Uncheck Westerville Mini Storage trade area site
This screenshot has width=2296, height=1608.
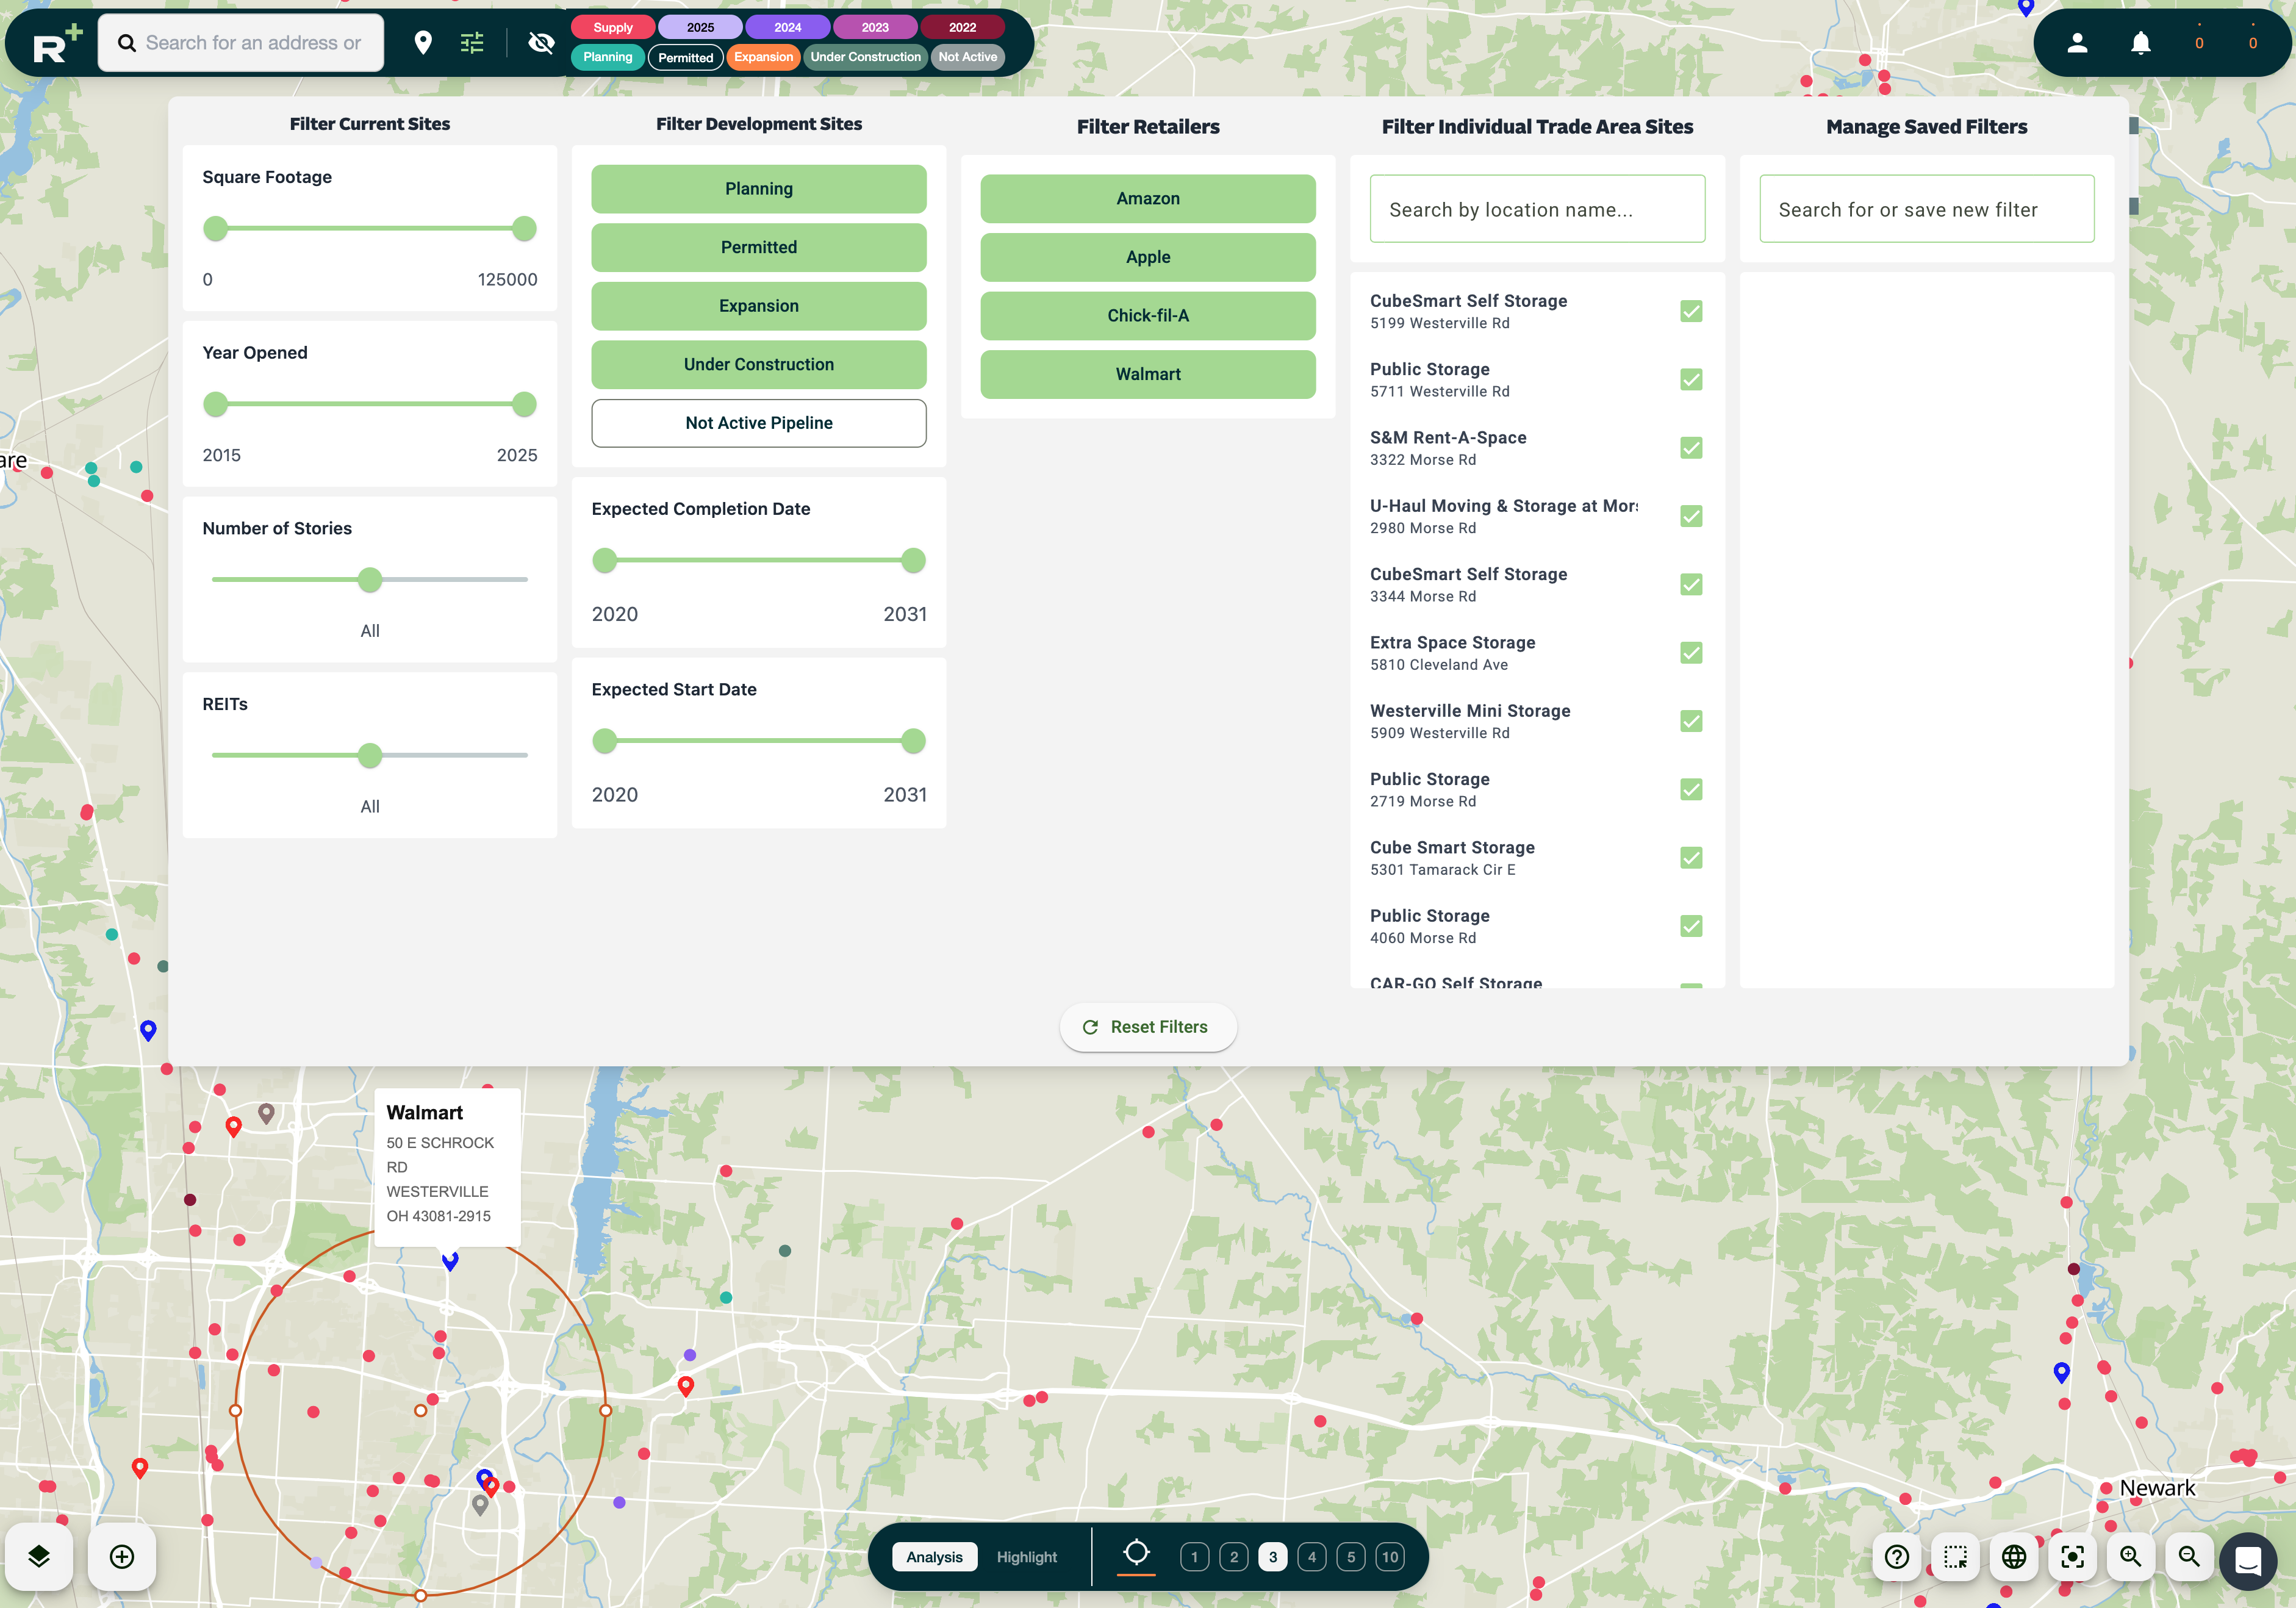[1690, 721]
